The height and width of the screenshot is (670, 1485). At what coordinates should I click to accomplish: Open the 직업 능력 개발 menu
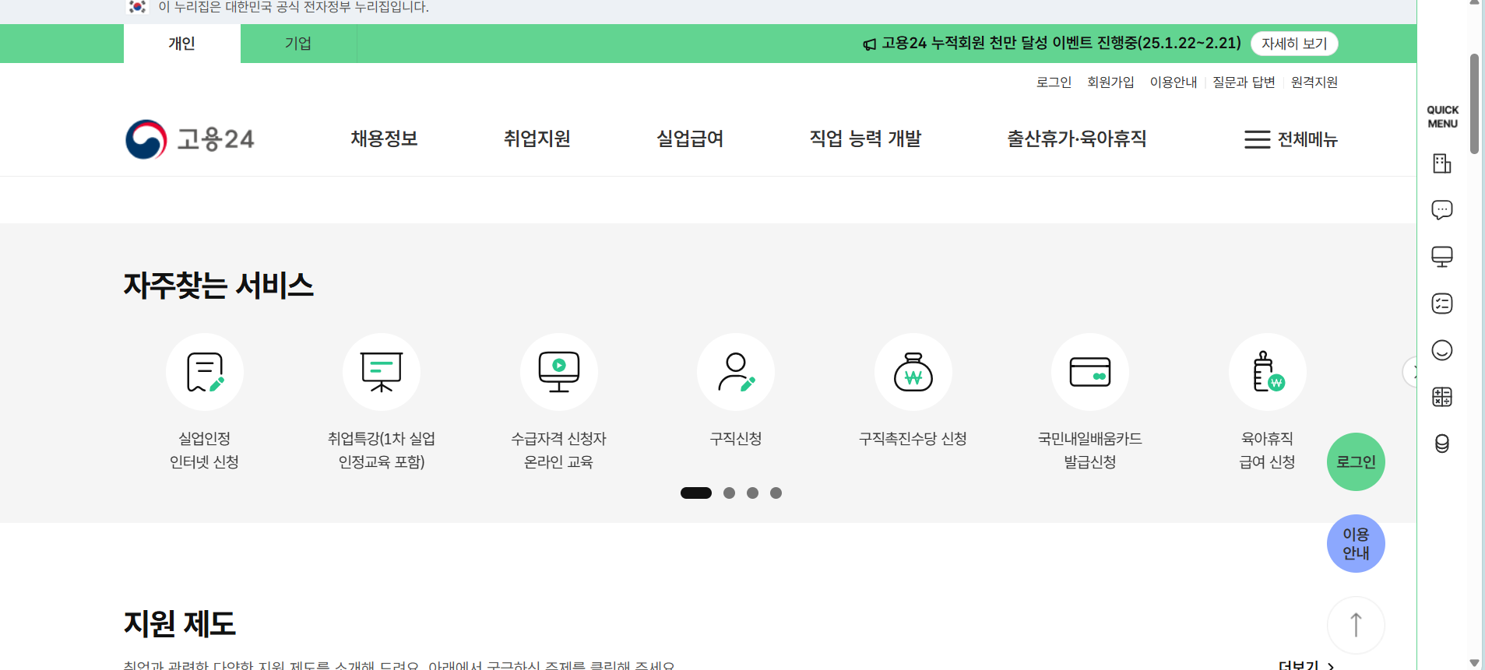865,139
